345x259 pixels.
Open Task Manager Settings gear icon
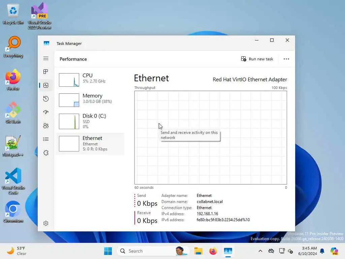coord(46,223)
